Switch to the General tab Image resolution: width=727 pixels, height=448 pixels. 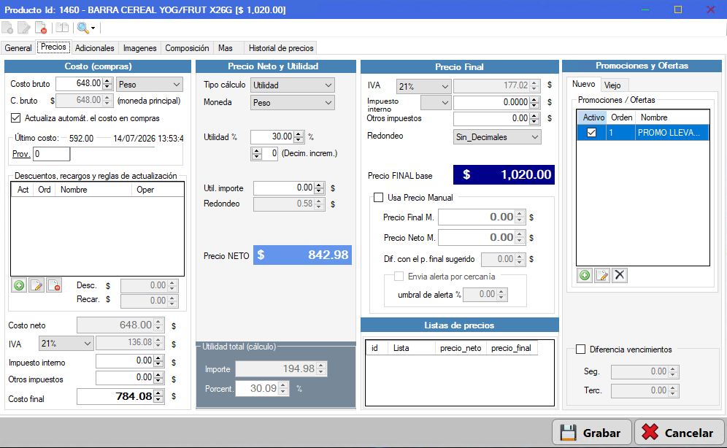(x=18, y=48)
